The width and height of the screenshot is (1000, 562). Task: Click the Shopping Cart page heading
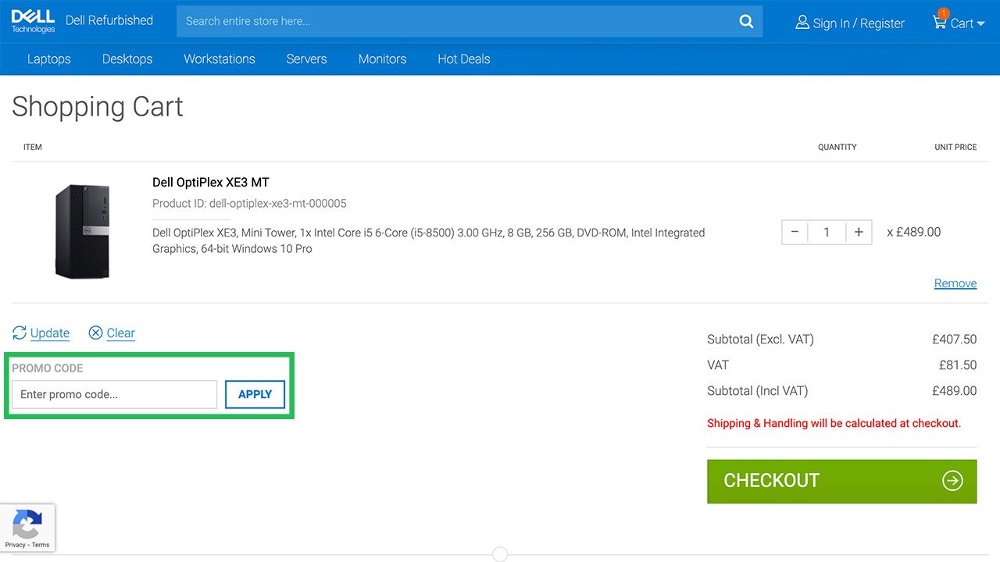(98, 107)
